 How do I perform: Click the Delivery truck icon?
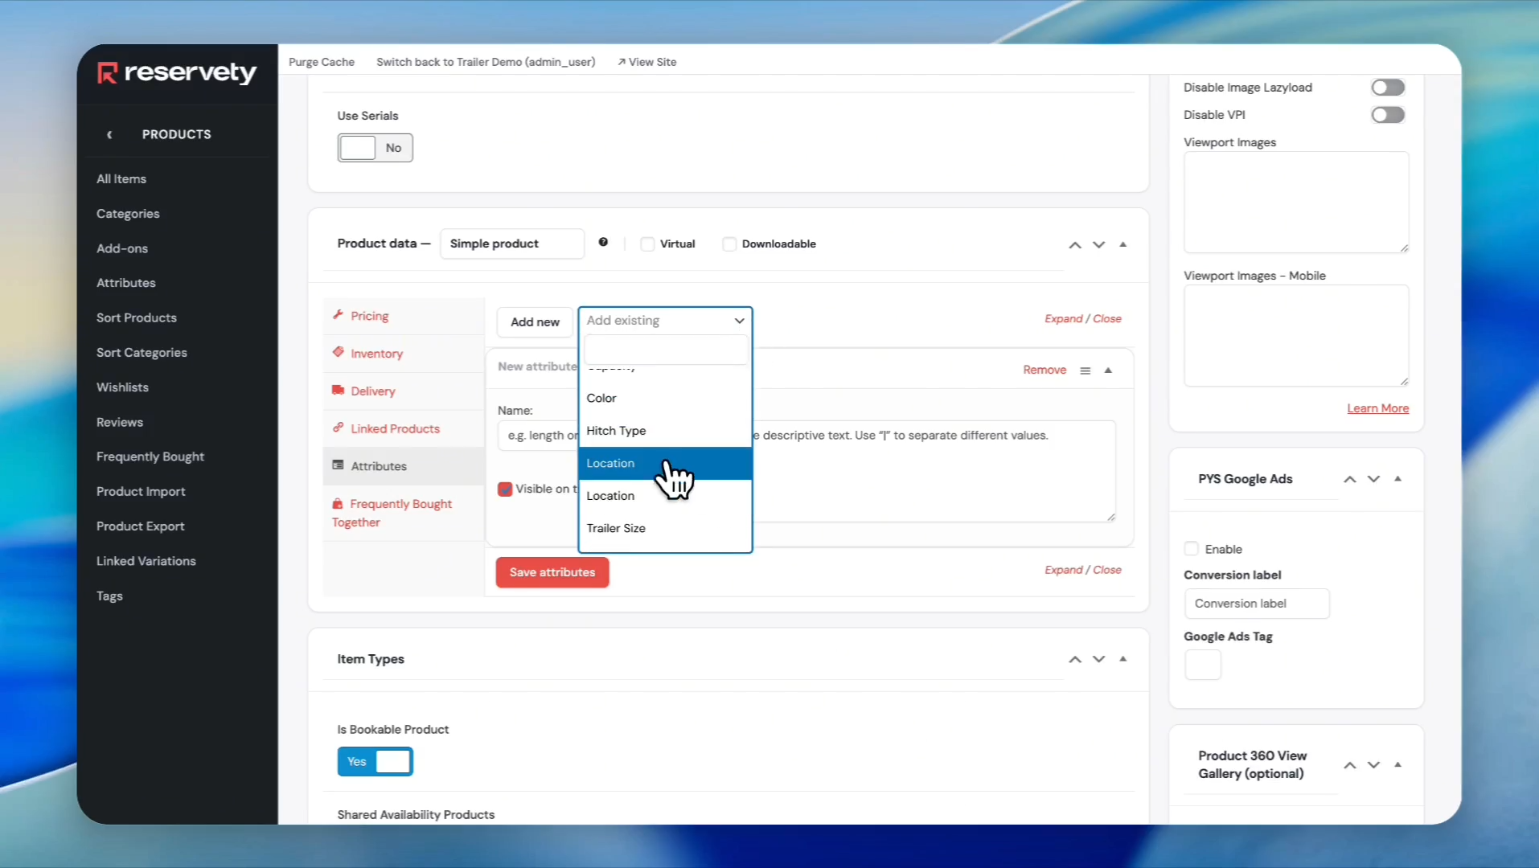pyautogui.click(x=338, y=390)
